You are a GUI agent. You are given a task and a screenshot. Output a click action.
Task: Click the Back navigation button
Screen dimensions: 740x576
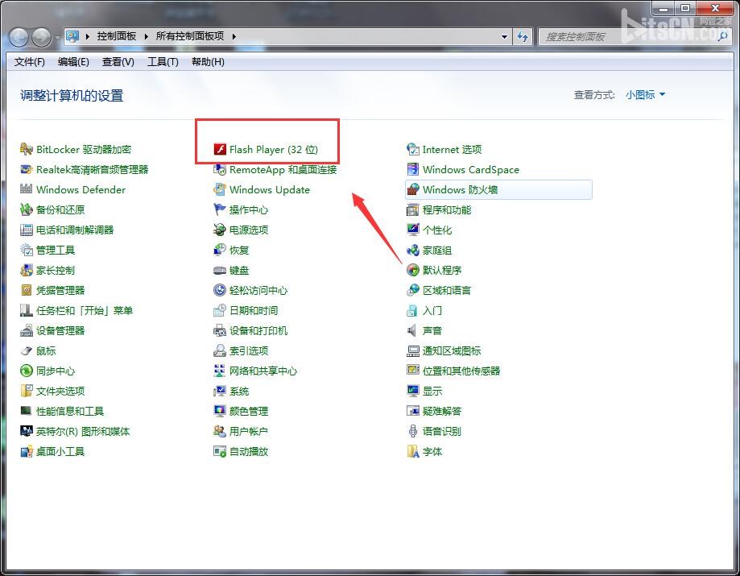pos(19,37)
